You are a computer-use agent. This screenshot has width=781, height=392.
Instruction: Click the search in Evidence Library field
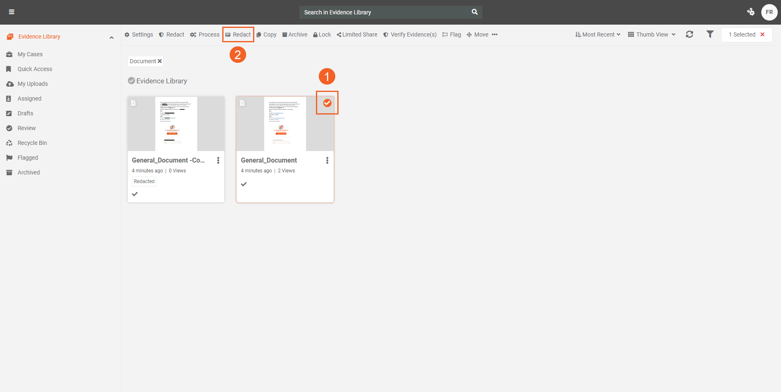click(383, 12)
